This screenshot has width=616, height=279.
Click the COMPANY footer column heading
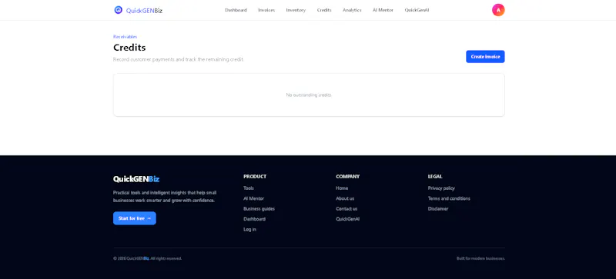(348, 177)
